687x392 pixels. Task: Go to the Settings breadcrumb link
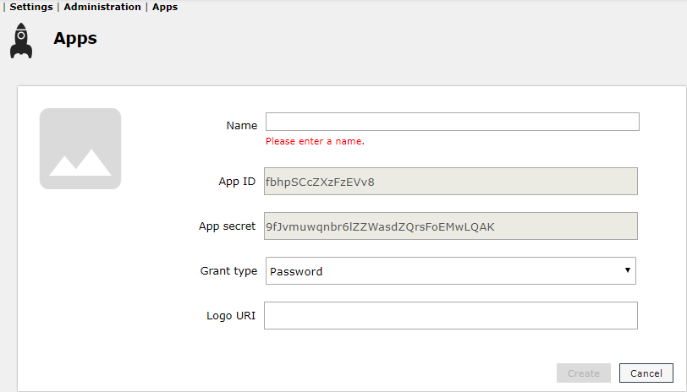point(31,7)
